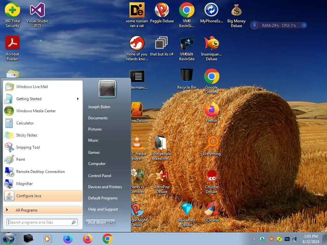This screenshot has width=327, height=245.
Task: Open Sticky Notes from the Start menu
Action: click(x=43, y=135)
